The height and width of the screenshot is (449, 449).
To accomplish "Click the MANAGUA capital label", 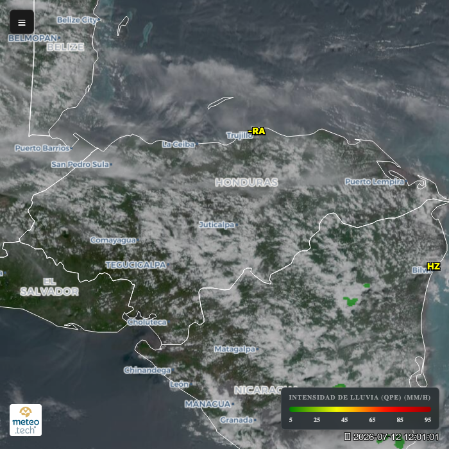I will pos(208,404).
